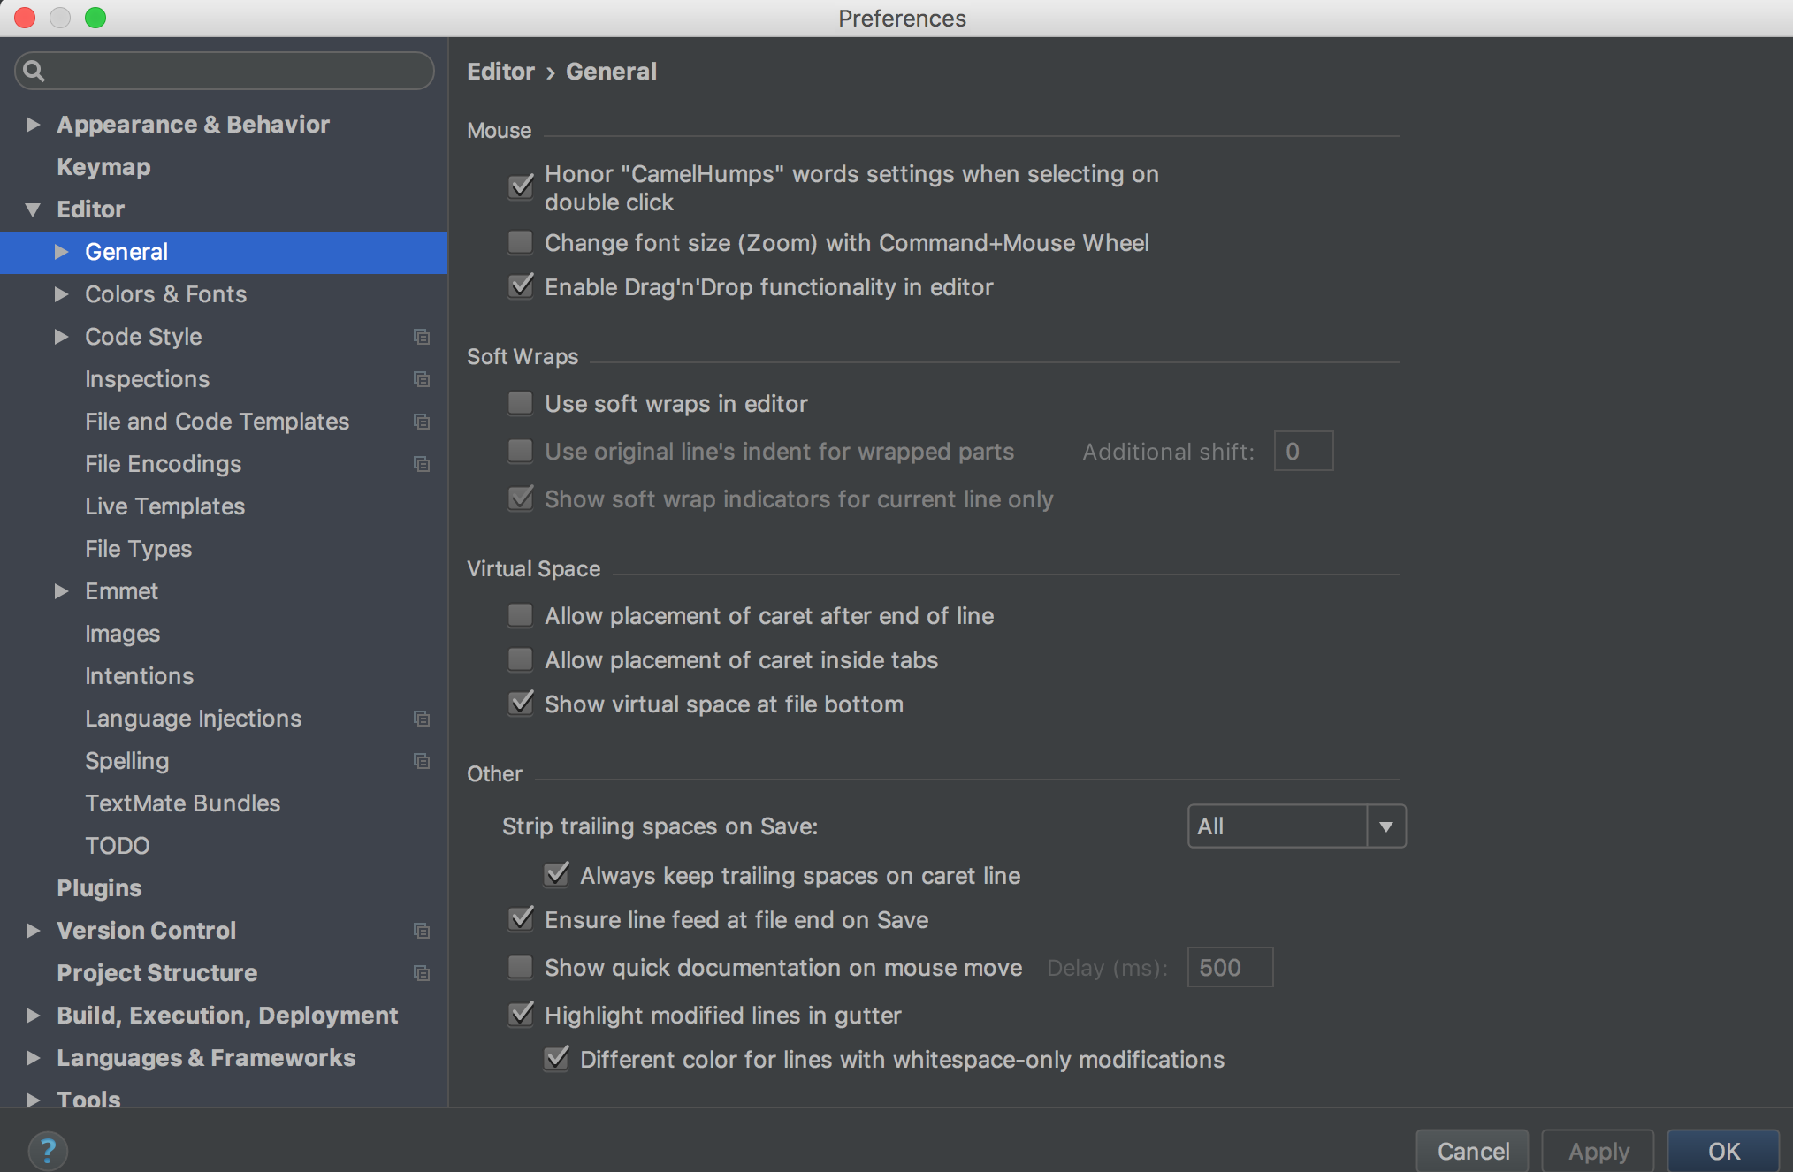Toggle Honor CamelHumps words checkbox
Viewport: 1793px width, 1172px height.
[x=521, y=186]
